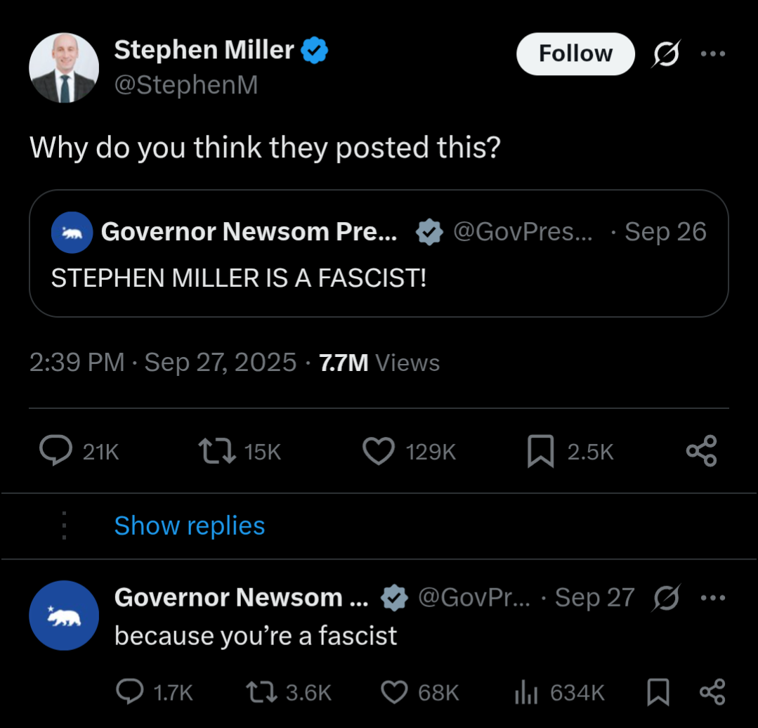Viewport: 758px width, 728px height.
Task: Reply to Governor Newsom's 'because you're a fascist' reply
Action: pos(129,693)
